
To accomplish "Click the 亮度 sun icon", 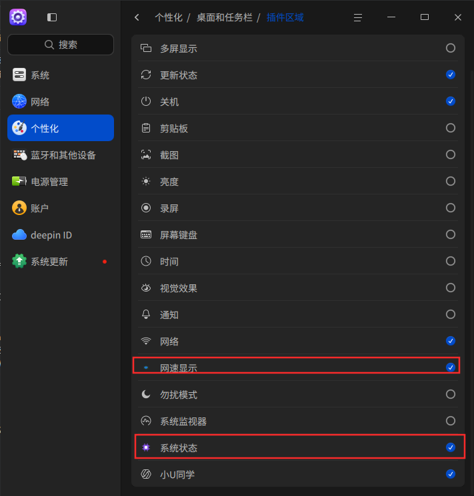I will (x=146, y=181).
